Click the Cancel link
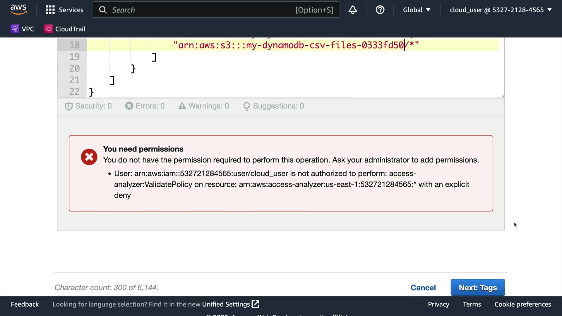The width and height of the screenshot is (562, 316). 423,288
